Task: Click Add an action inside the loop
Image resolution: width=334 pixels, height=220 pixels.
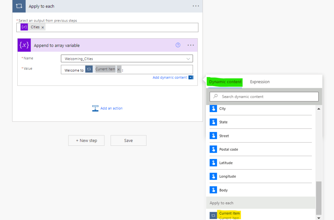Action: coord(111,108)
